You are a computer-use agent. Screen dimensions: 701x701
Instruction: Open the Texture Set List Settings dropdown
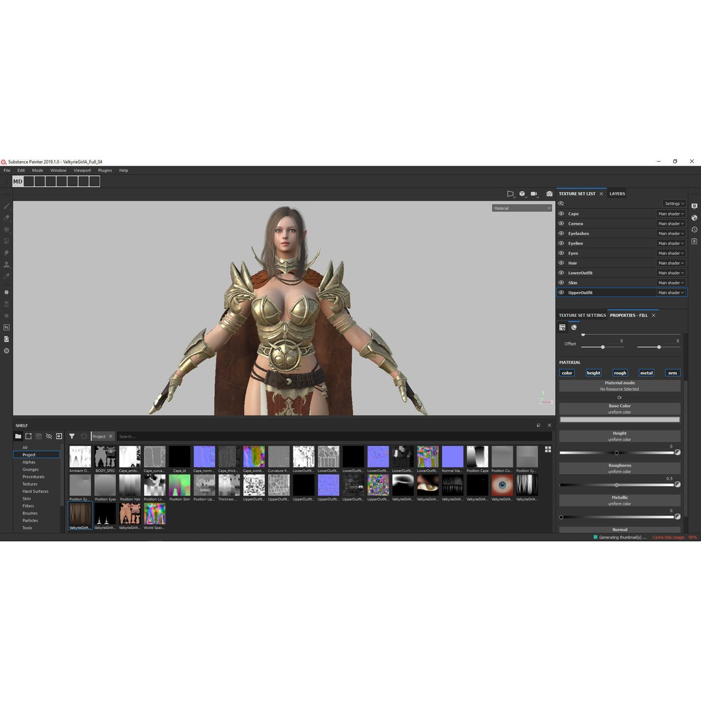(x=674, y=203)
